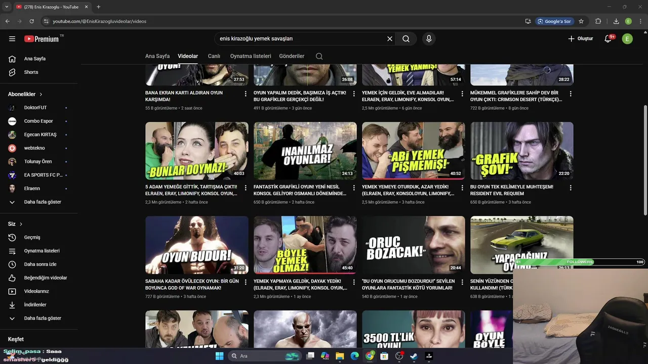Click the taskbar Ara search box
This screenshot has width=648, height=364.
coord(265,356)
